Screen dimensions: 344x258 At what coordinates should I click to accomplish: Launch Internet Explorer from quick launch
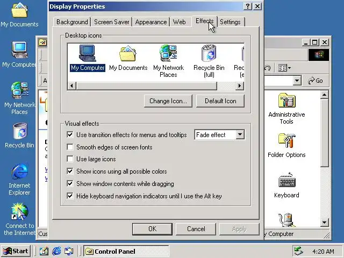click(x=56, y=251)
